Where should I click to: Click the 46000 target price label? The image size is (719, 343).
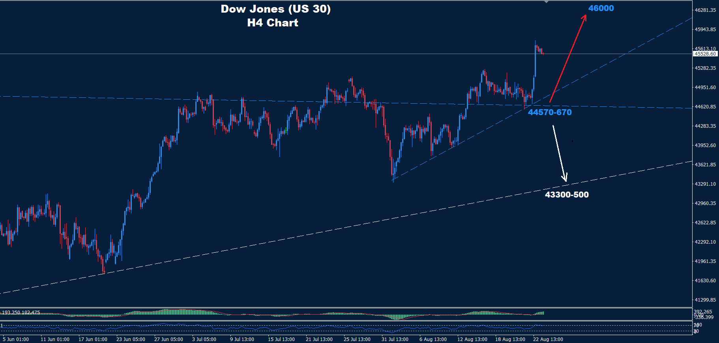[x=601, y=8]
